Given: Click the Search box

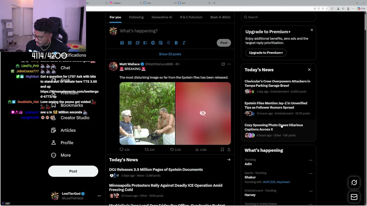Looking at the screenshot, I should pos(278,17).
